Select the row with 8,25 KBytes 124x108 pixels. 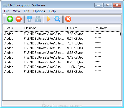coord(62,62)
